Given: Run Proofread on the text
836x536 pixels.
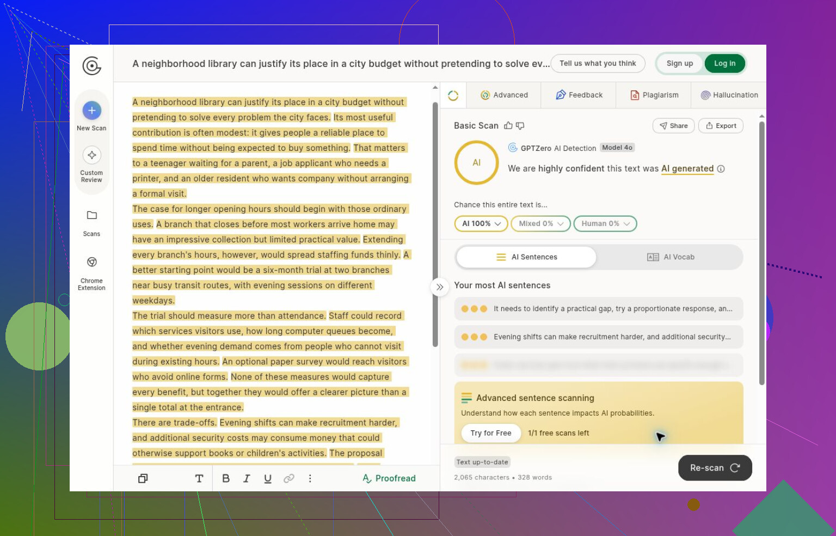Looking at the screenshot, I should click(389, 478).
